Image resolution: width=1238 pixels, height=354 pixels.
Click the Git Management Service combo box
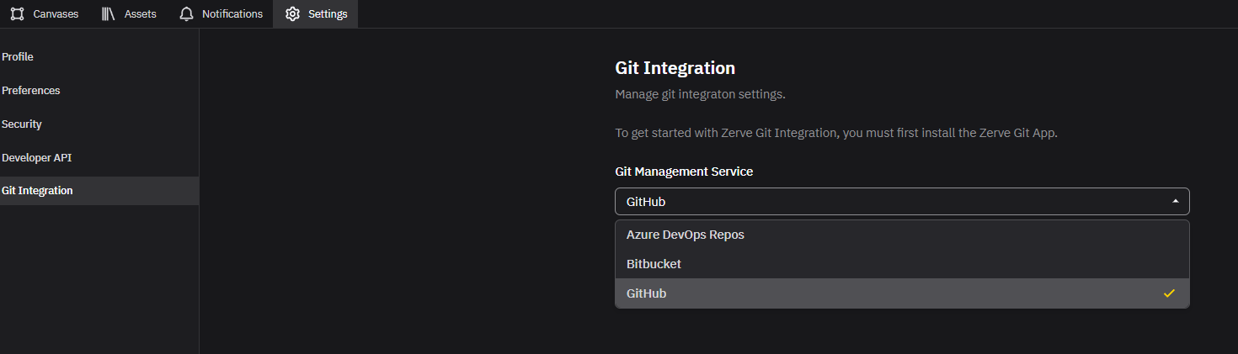[x=893, y=202]
